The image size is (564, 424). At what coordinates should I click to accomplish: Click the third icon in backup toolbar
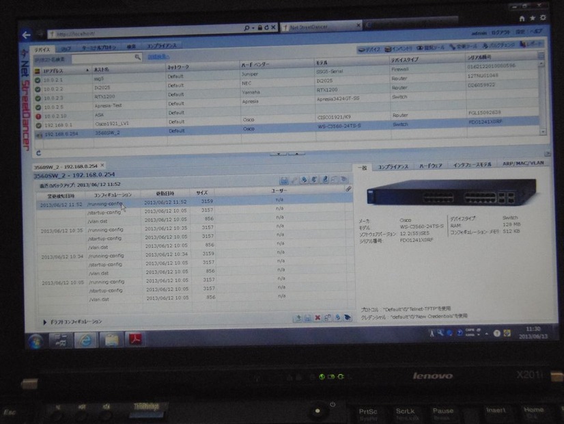tap(304, 180)
